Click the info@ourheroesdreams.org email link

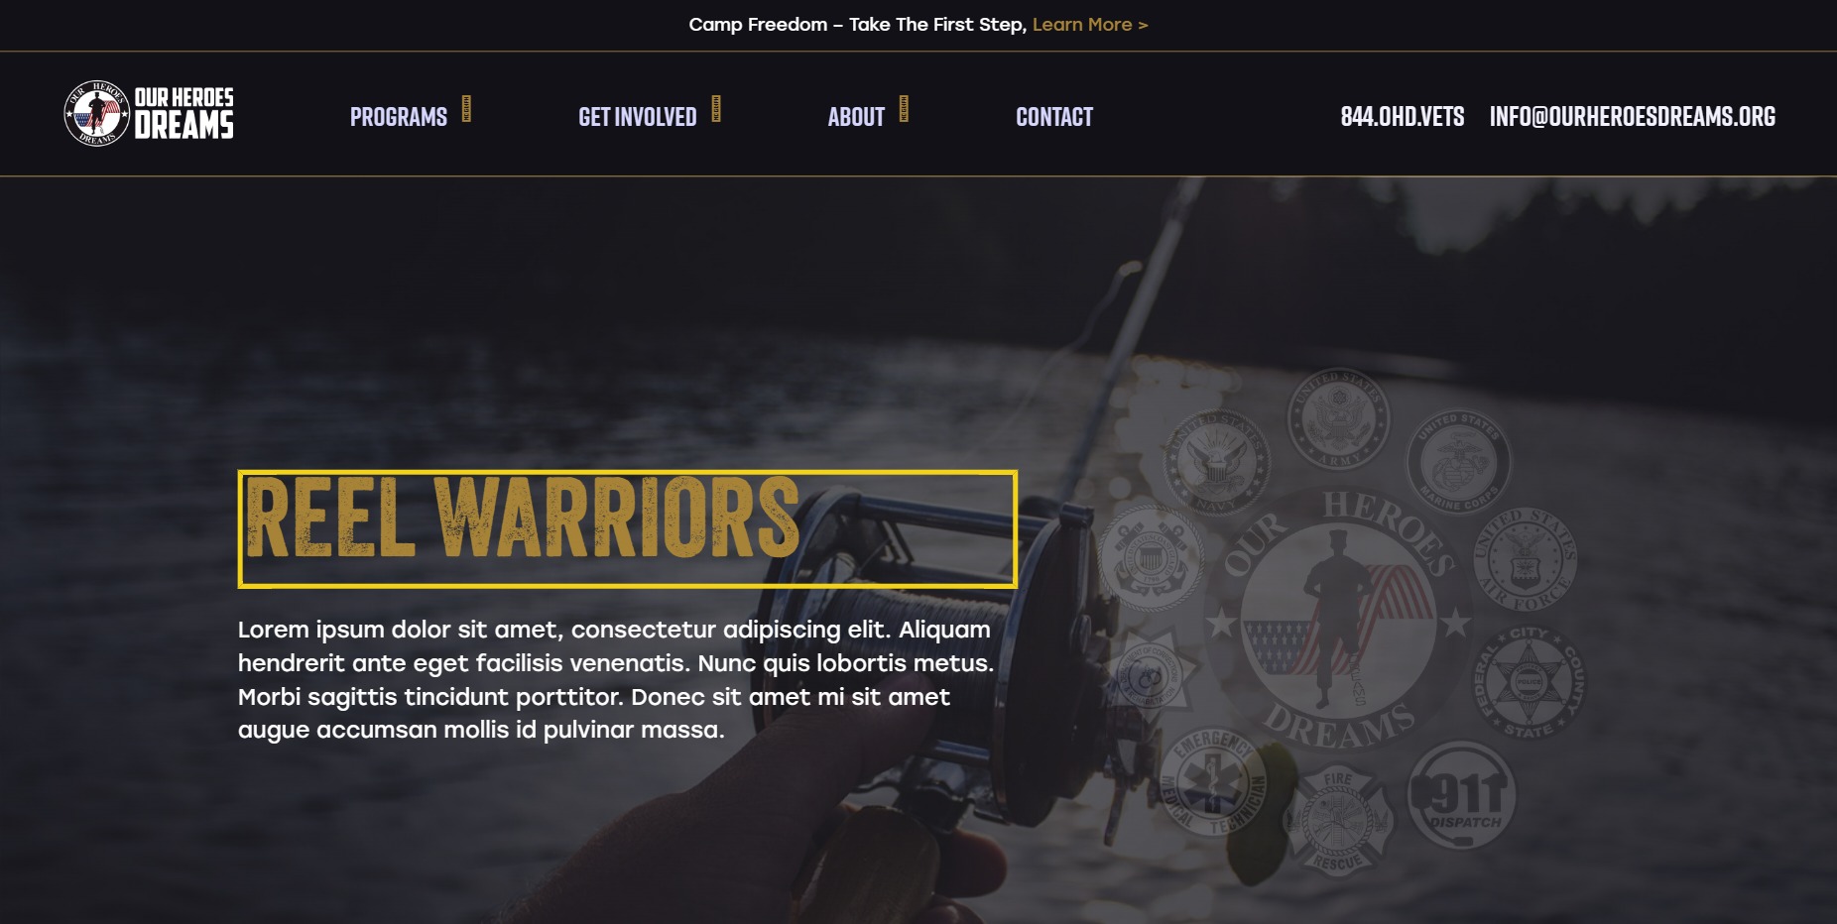[1633, 117]
